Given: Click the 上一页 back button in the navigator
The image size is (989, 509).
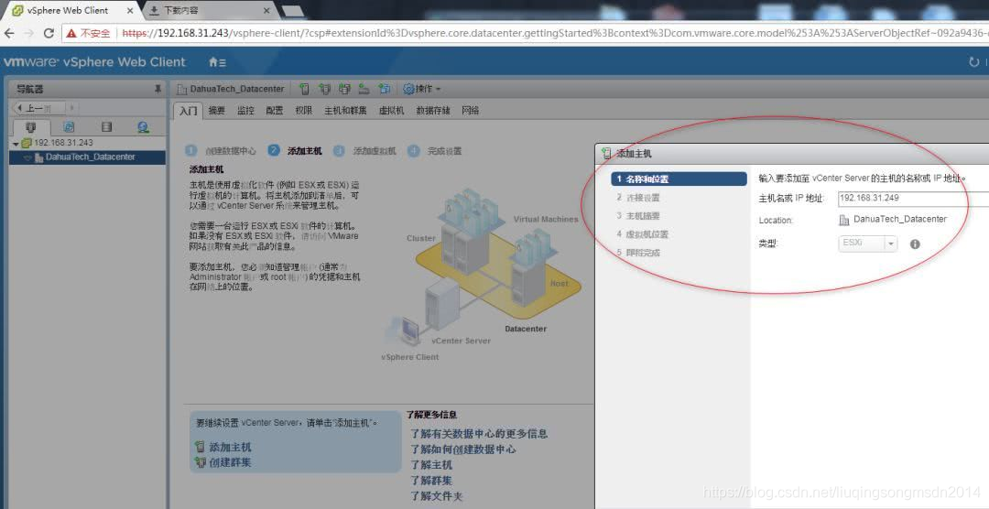Looking at the screenshot, I should [38, 108].
